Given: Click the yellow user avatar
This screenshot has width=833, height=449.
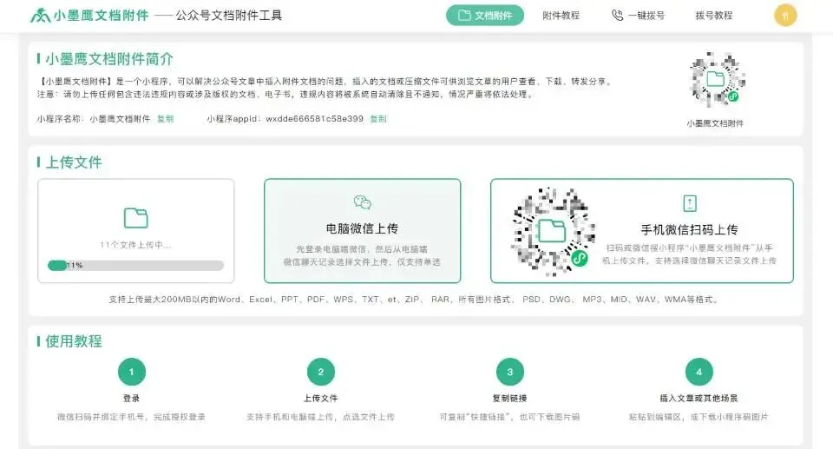Looking at the screenshot, I should tap(785, 16).
